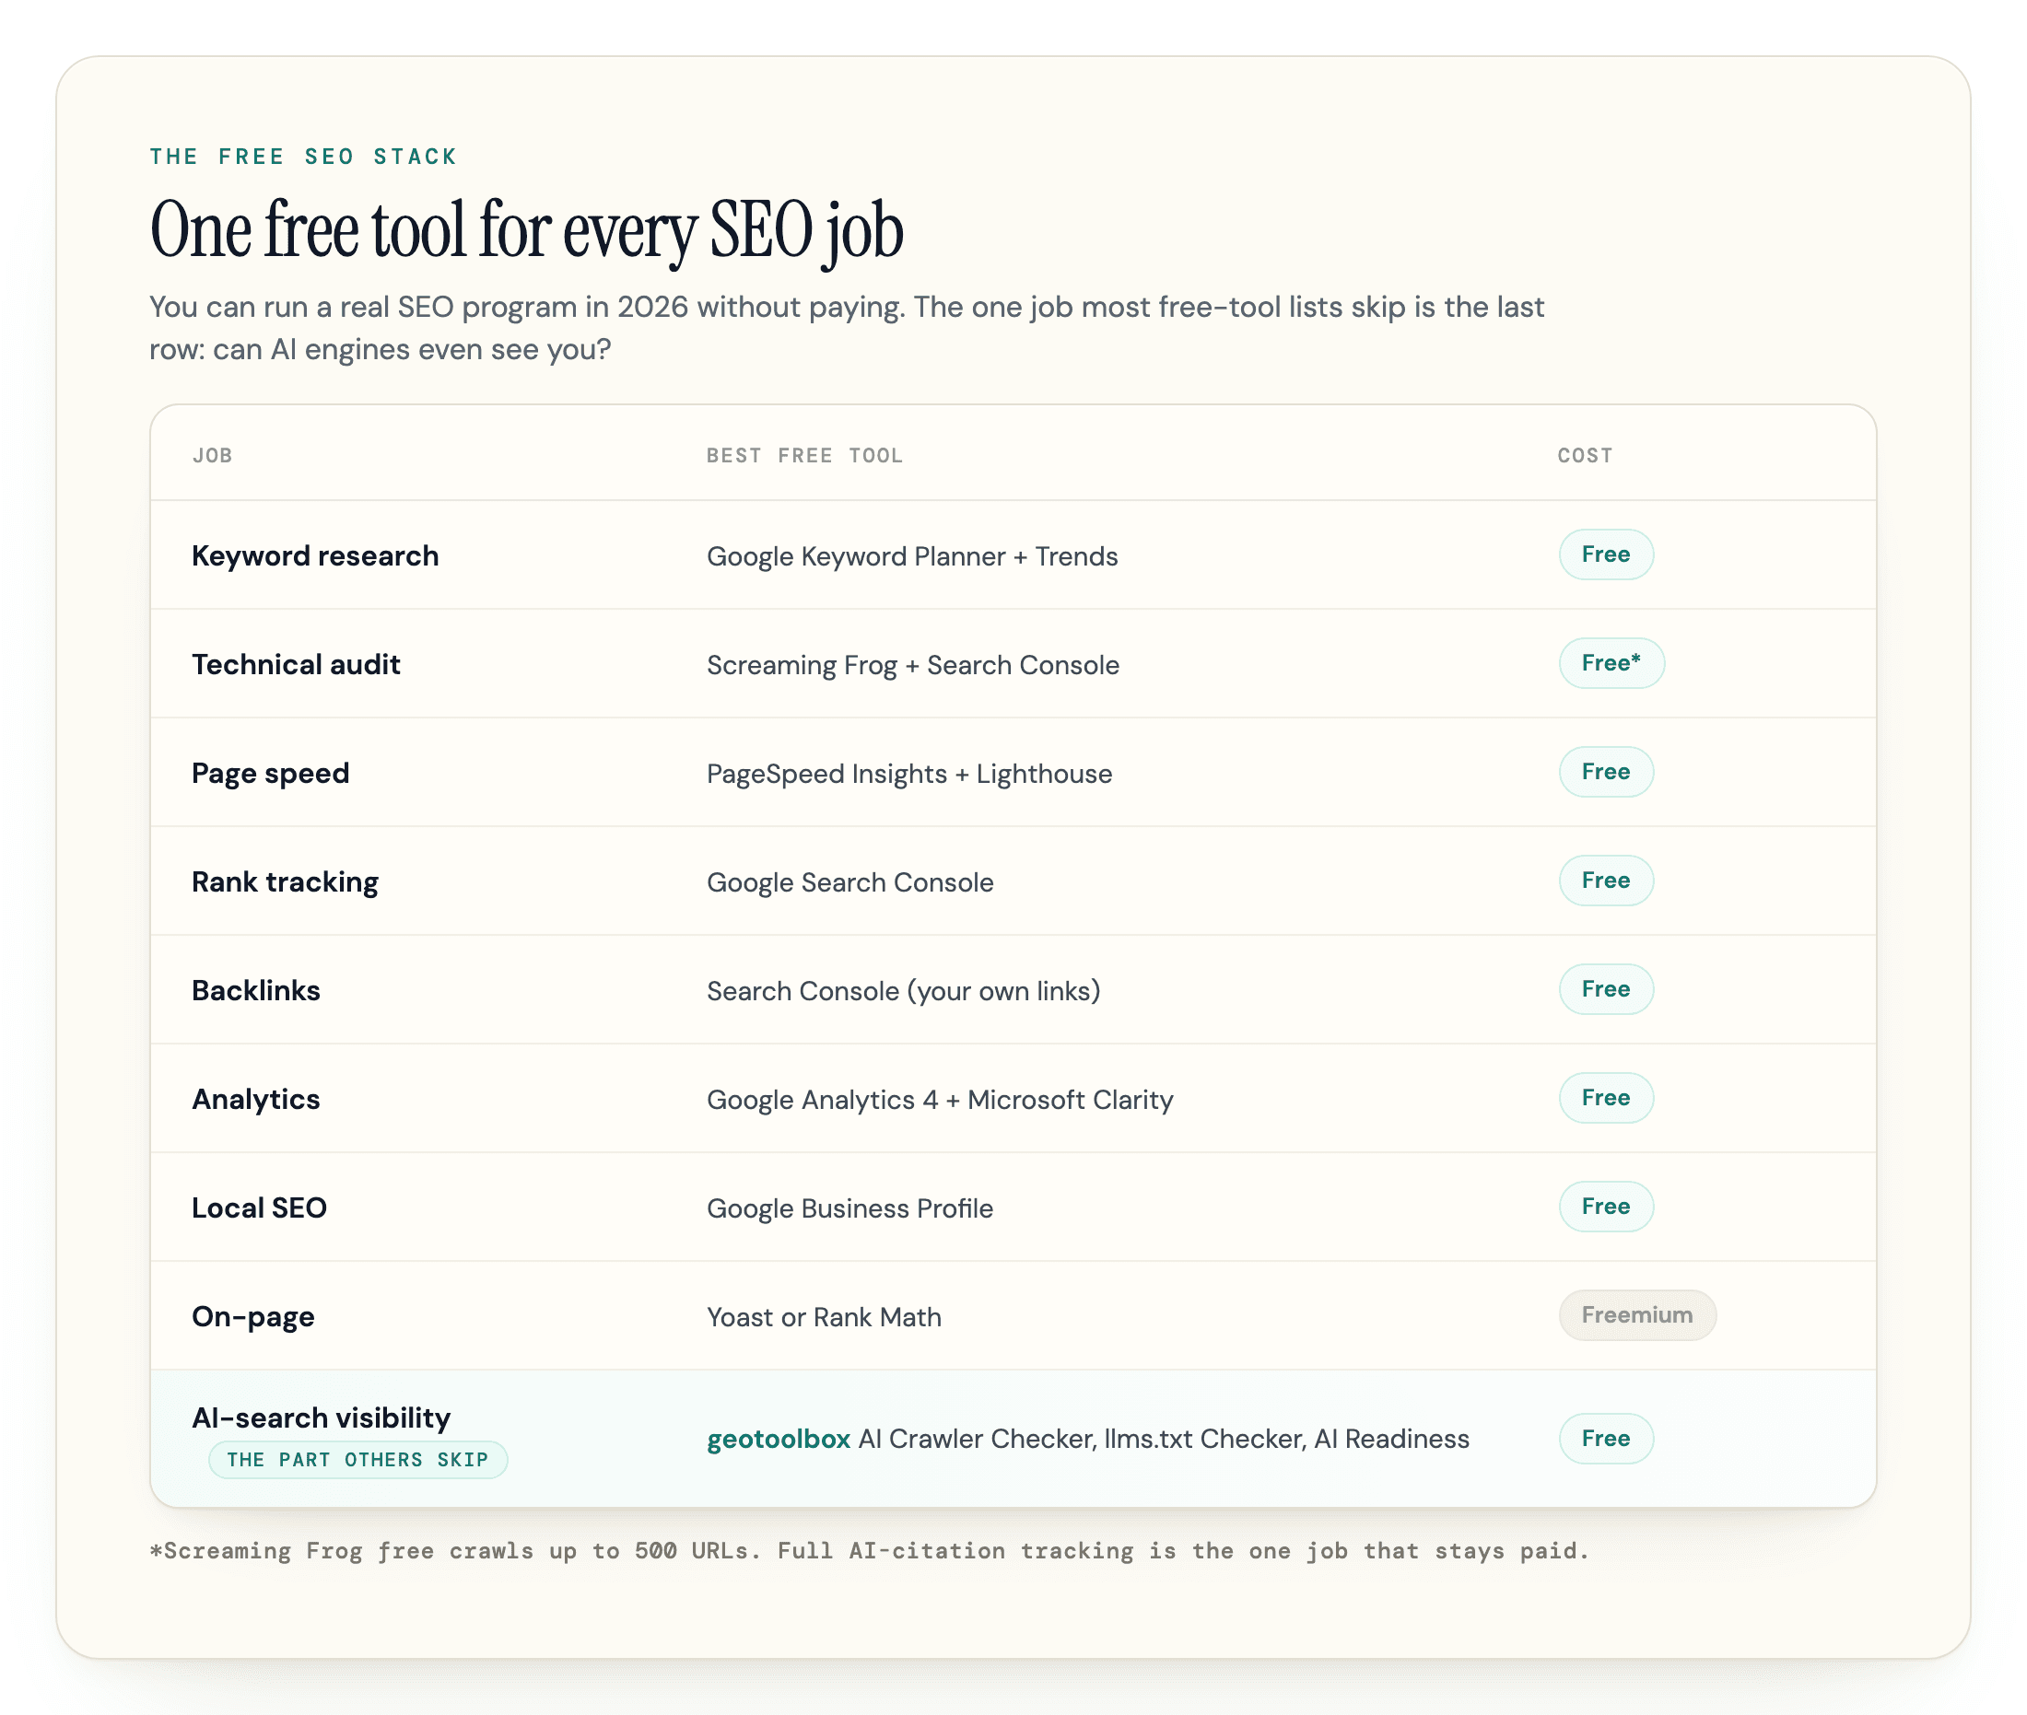This screenshot has width=2027, height=1715.
Task: Click the Free badge in Analytics row
Action: (1606, 1098)
